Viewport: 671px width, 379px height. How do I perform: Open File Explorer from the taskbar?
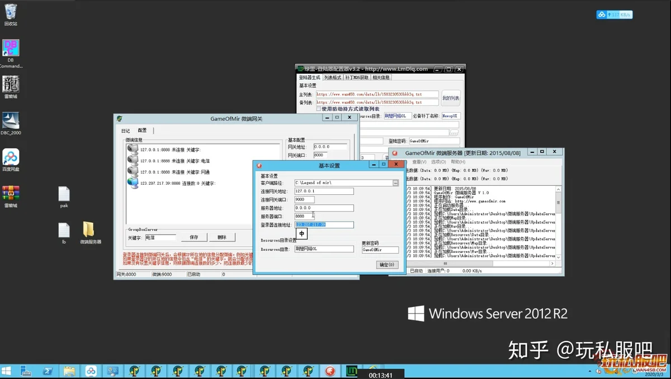tap(69, 371)
